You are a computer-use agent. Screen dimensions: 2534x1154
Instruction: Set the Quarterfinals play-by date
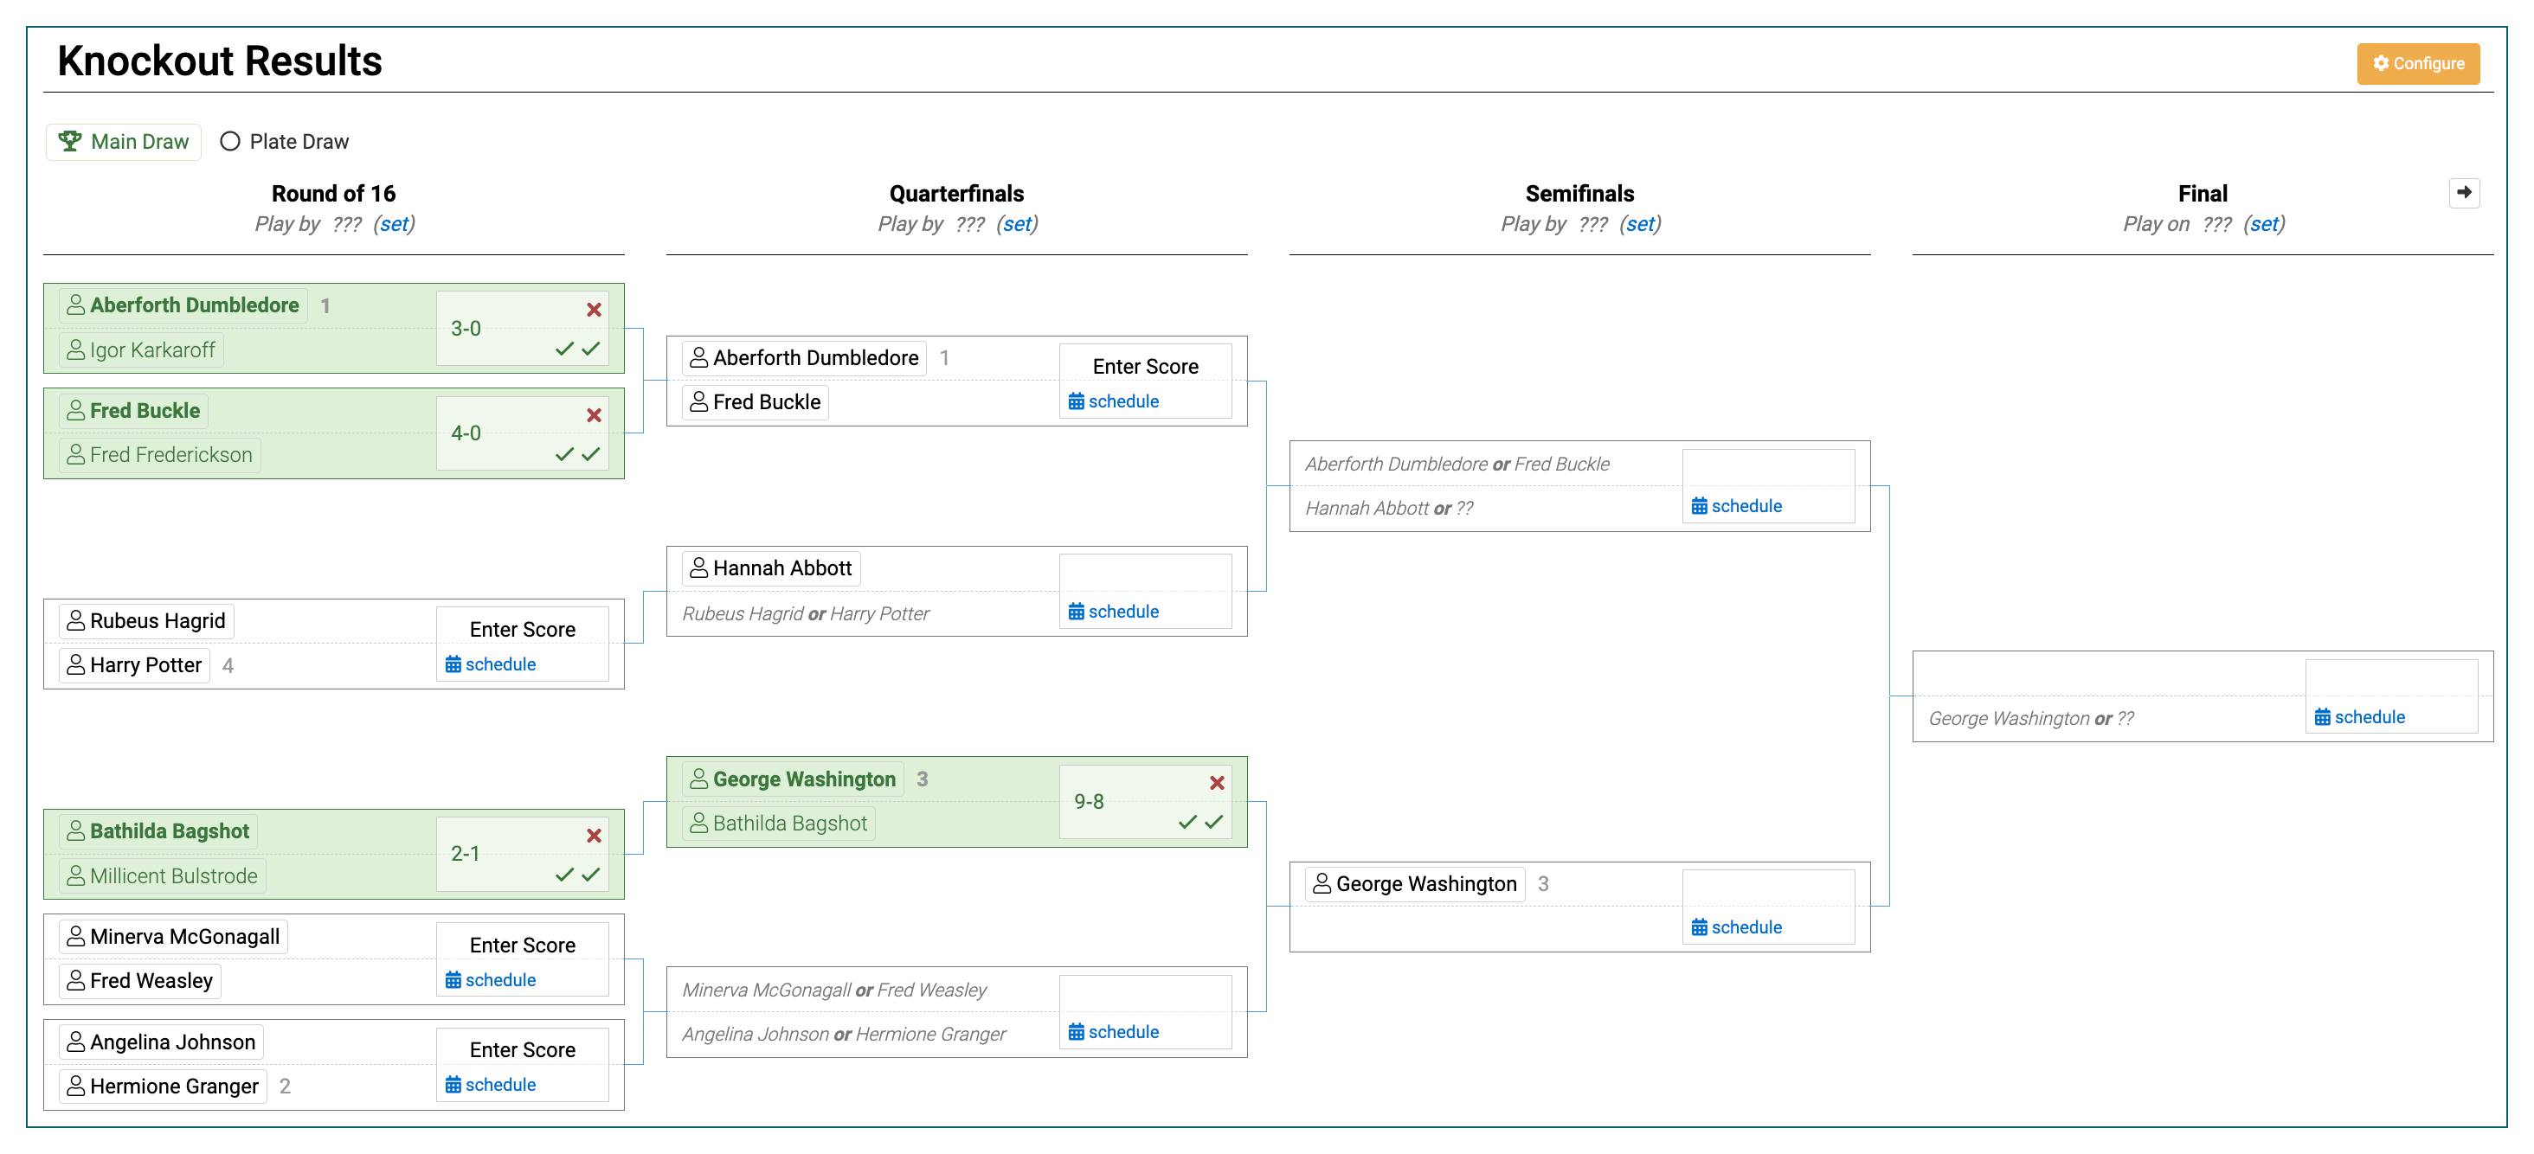click(x=1017, y=224)
